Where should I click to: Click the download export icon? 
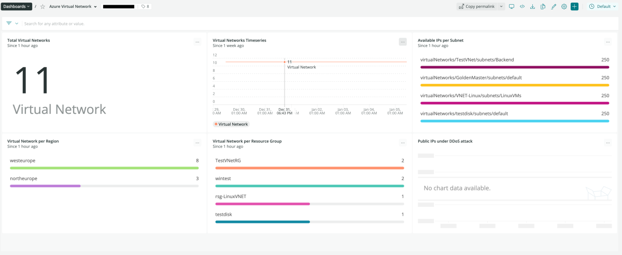(532, 6)
